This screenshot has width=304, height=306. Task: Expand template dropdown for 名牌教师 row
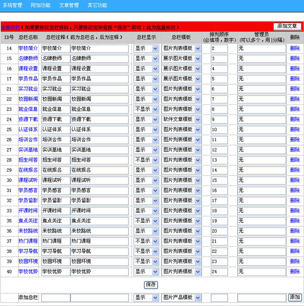point(181,58)
